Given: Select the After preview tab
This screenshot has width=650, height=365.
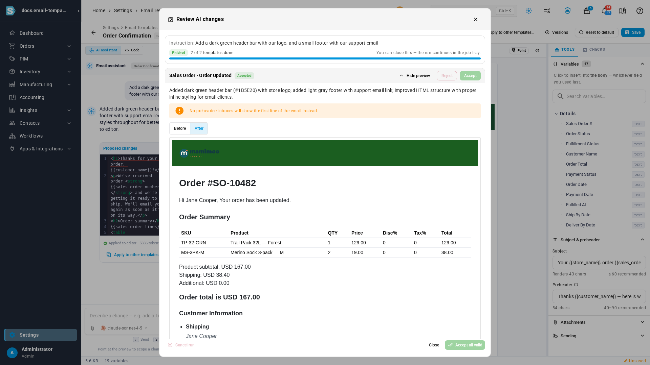Looking at the screenshot, I should point(199,128).
